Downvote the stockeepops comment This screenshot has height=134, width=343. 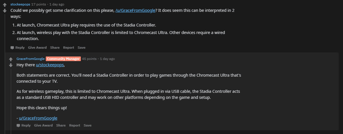(5, 11)
